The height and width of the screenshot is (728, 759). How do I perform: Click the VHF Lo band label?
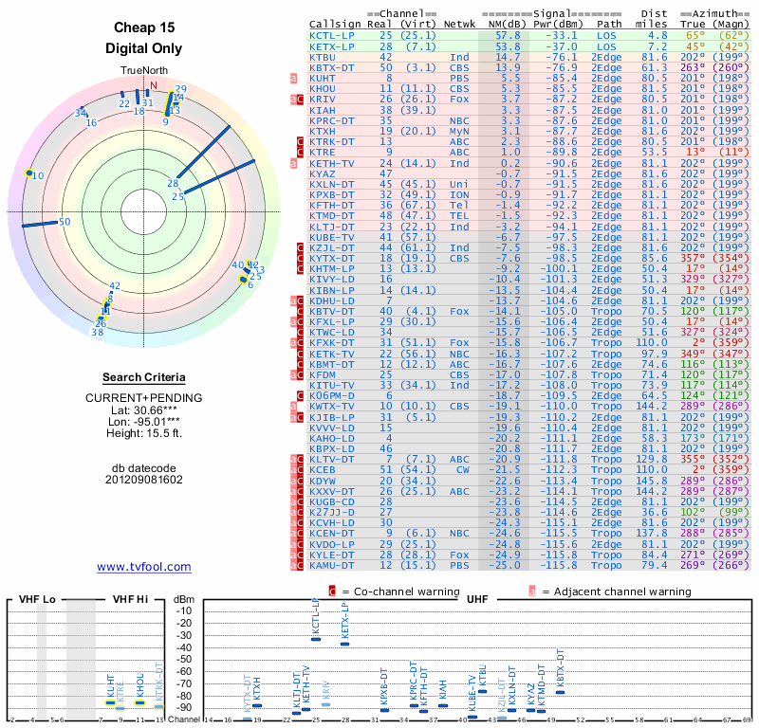pyautogui.click(x=37, y=599)
